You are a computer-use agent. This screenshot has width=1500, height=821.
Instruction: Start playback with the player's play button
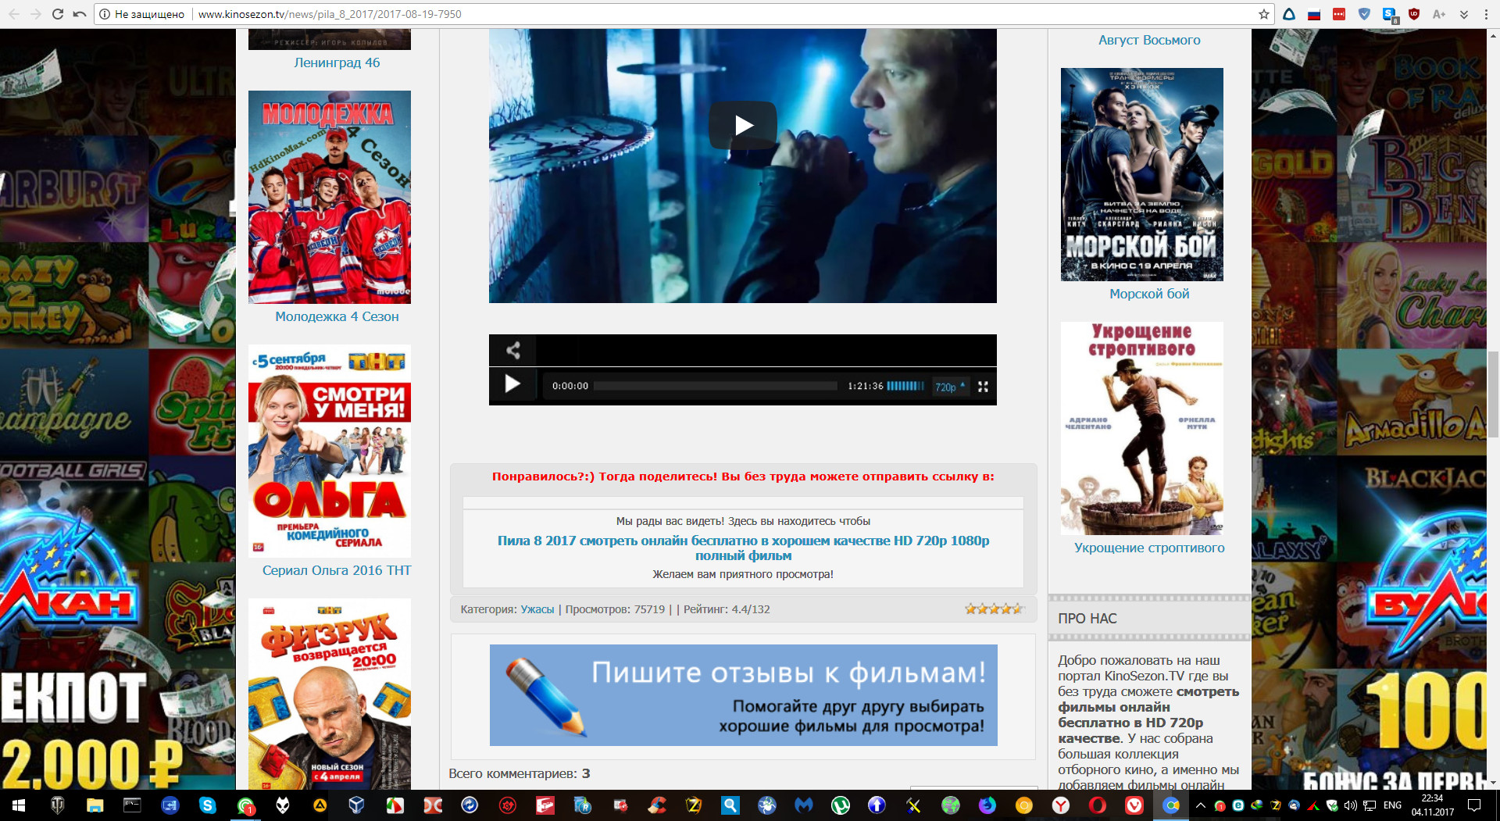(512, 384)
